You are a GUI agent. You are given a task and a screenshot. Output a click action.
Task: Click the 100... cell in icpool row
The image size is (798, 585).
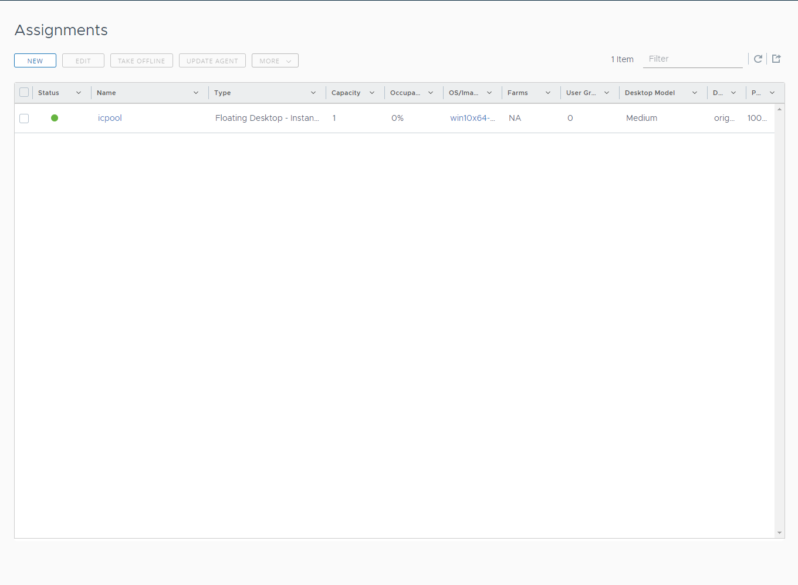pyautogui.click(x=757, y=118)
